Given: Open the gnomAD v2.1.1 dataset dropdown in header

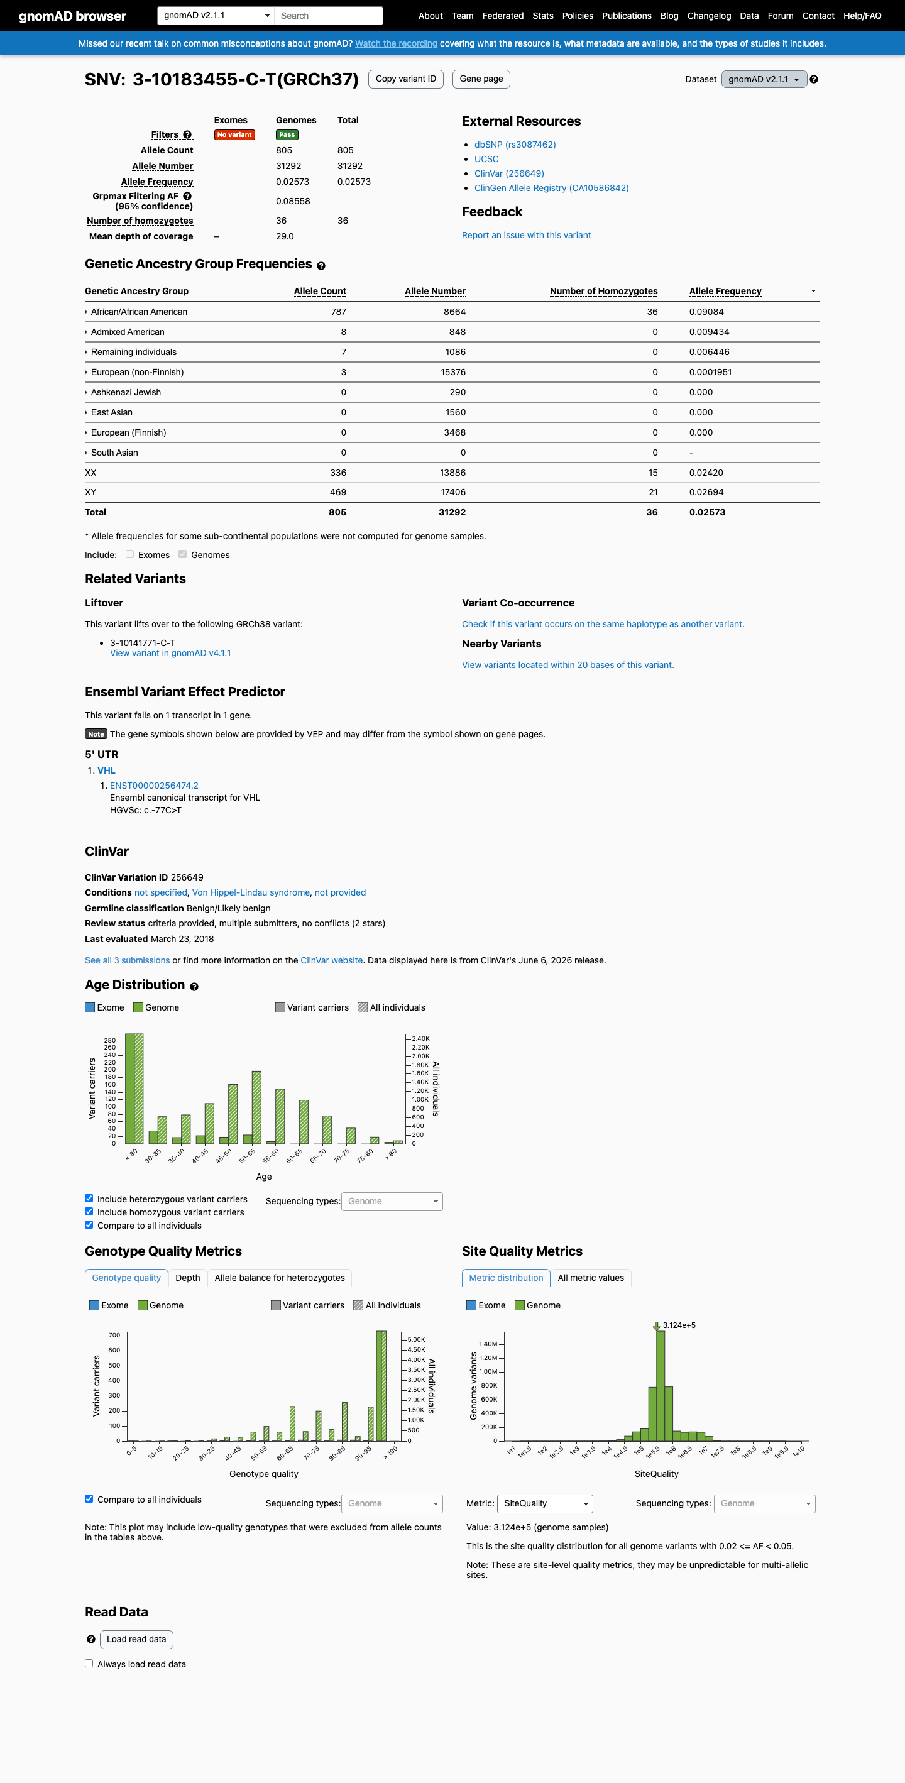Looking at the screenshot, I should [x=216, y=15].
